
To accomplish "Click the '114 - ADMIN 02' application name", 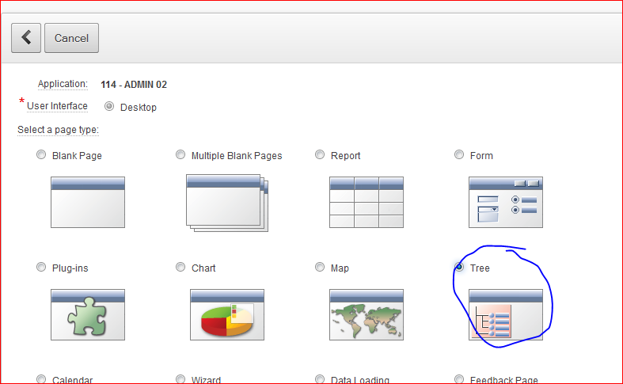I will [134, 85].
